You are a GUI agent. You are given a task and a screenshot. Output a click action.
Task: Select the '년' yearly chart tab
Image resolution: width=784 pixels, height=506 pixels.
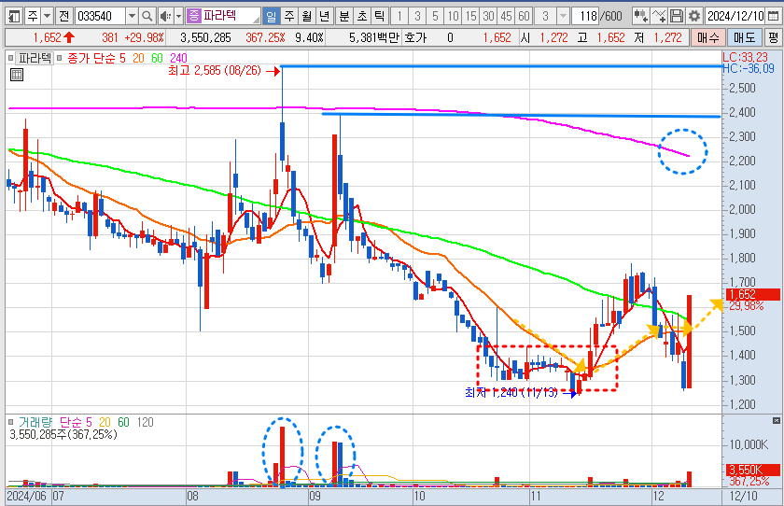[324, 17]
